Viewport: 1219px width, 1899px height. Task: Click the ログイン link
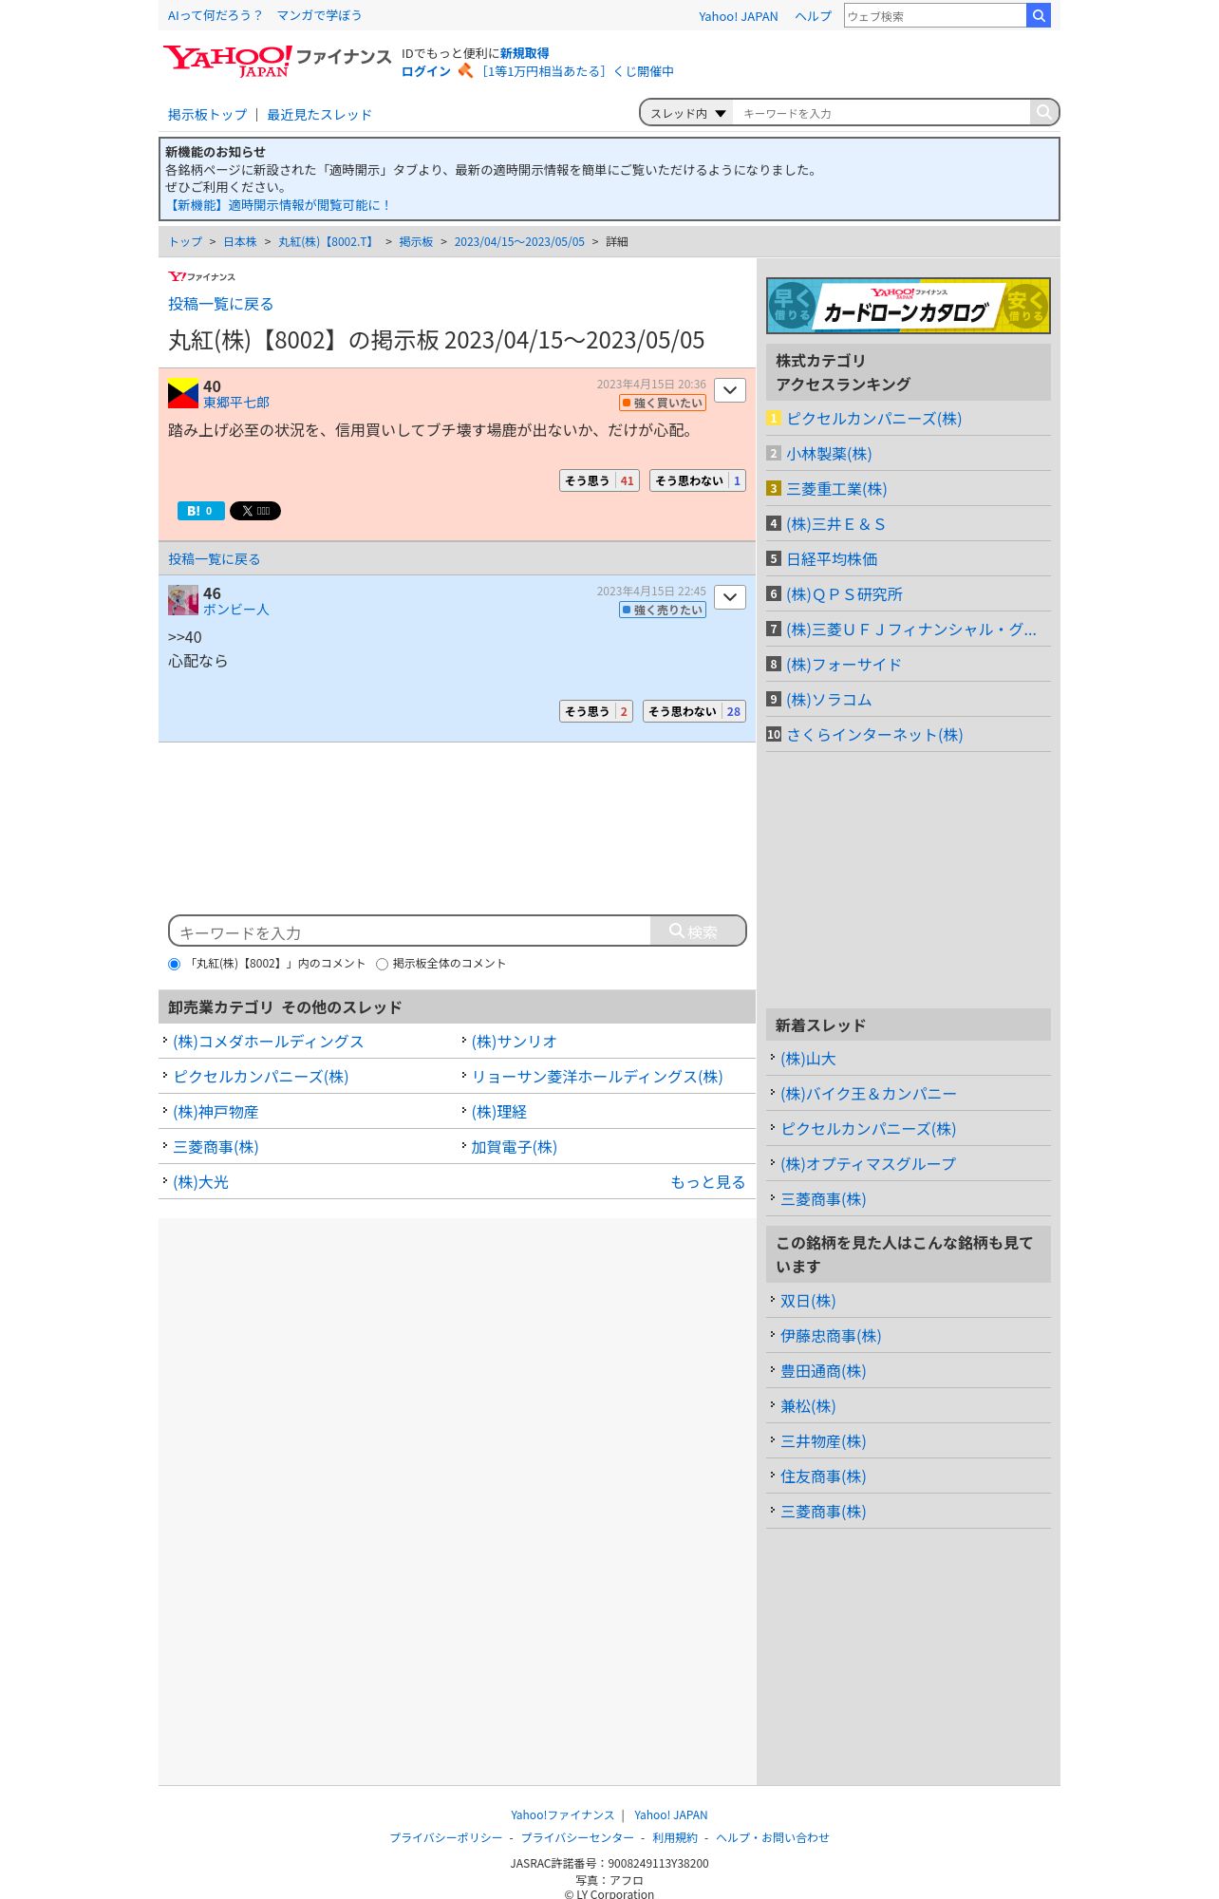425,71
